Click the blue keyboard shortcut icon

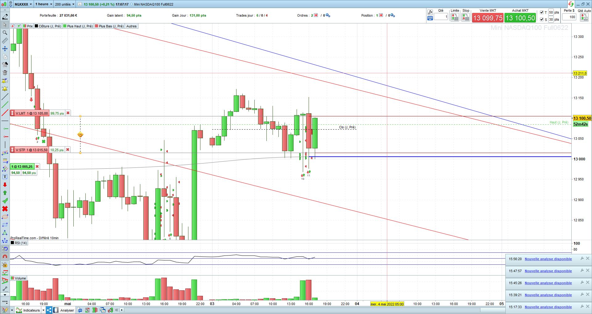[x=430, y=18]
